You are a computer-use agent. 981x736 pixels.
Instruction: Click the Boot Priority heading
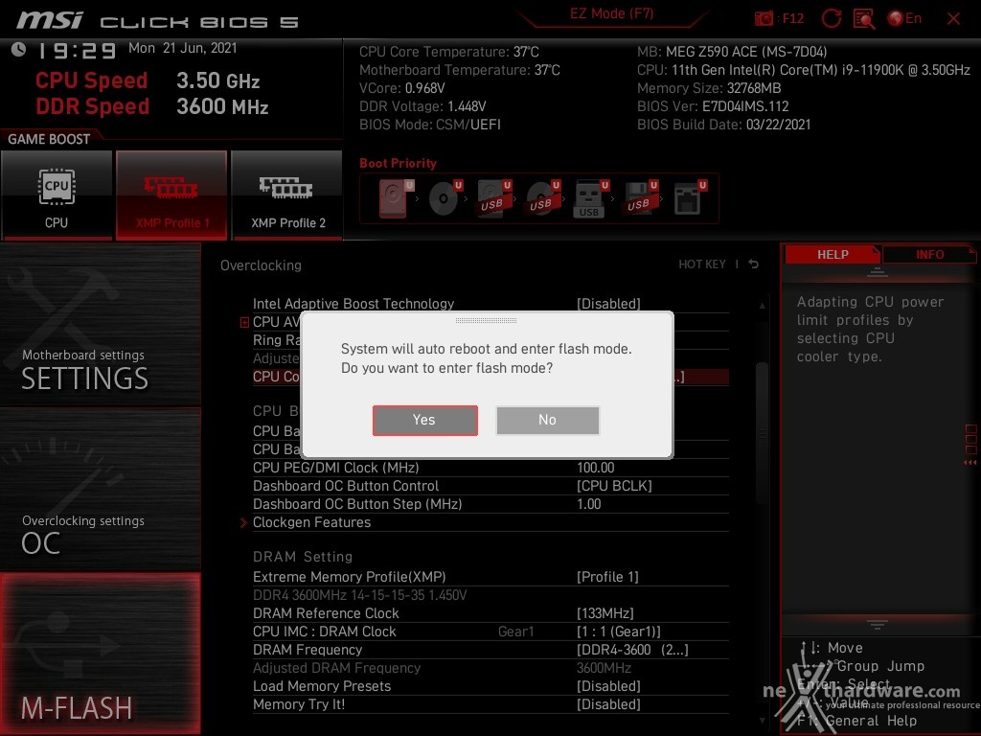coord(398,163)
